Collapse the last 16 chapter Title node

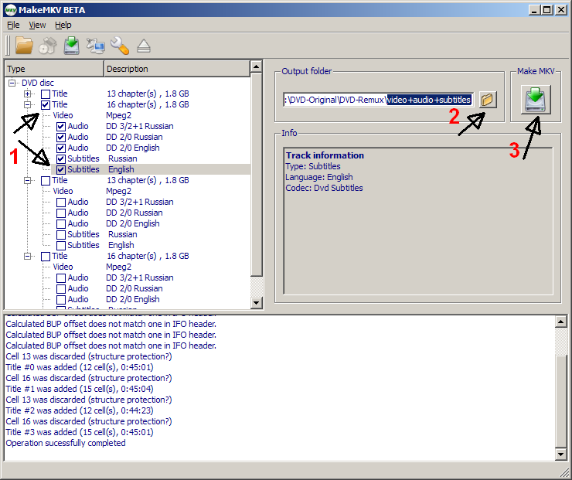[x=27, y=257]
